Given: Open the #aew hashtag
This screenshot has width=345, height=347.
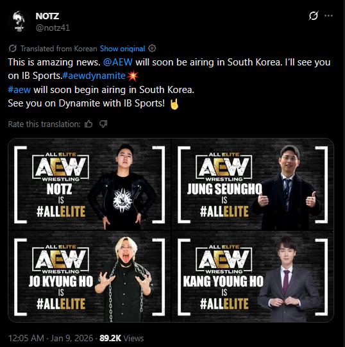Looking at the screenshot, I should tap(19, 90).
